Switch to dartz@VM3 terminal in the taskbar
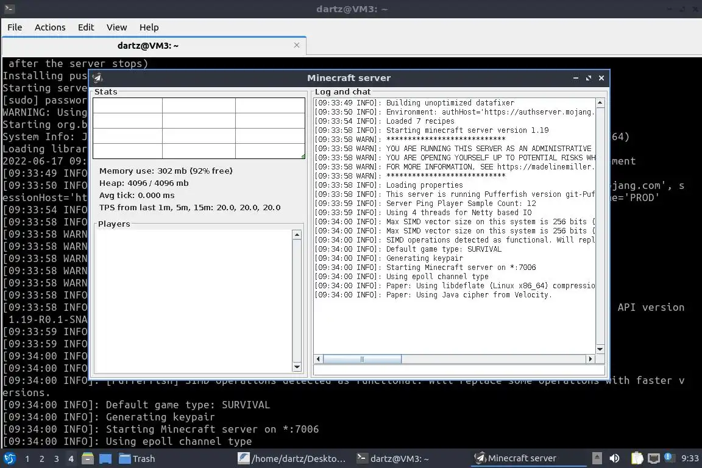Screen dimensions: 702x468 point(392,459)
